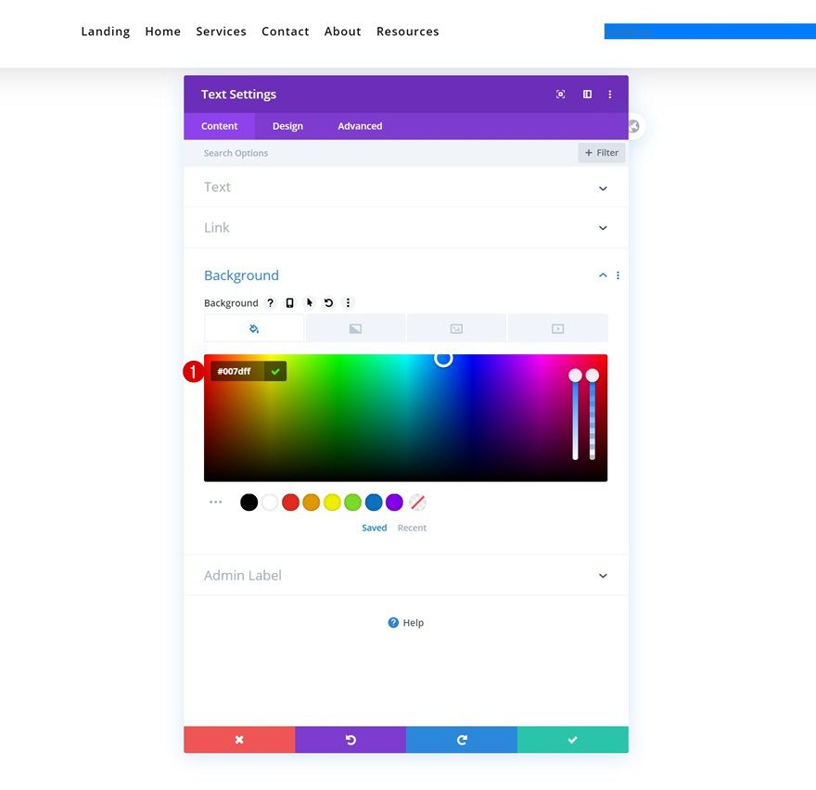Open the Help link at the bottom
Screen dimensions: 816x790
click(405, 622)
